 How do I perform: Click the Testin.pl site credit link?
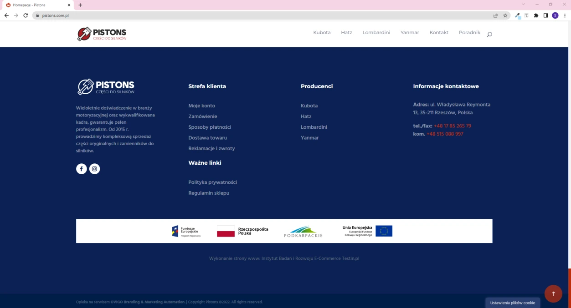point(350,258)
